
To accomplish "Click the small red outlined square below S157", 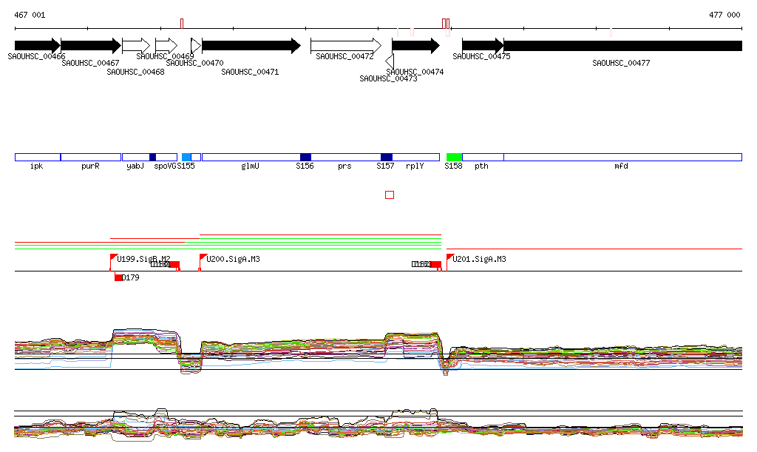I will pyautogui.click(x=390, y=195).
